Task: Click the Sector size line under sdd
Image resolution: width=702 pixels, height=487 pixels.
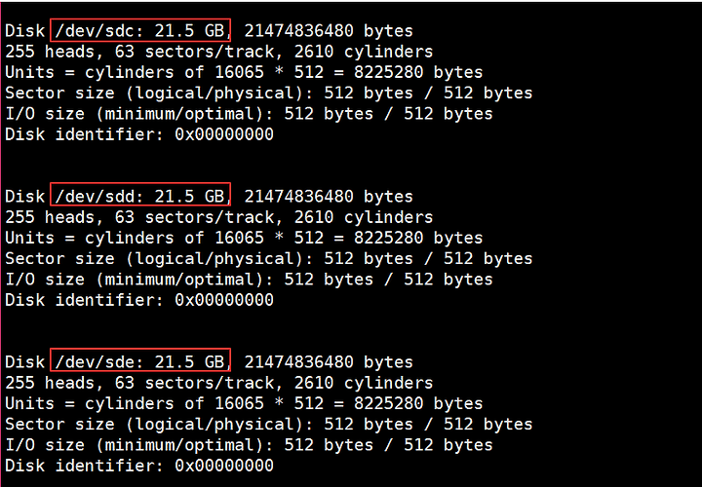Action: point(269,259)
